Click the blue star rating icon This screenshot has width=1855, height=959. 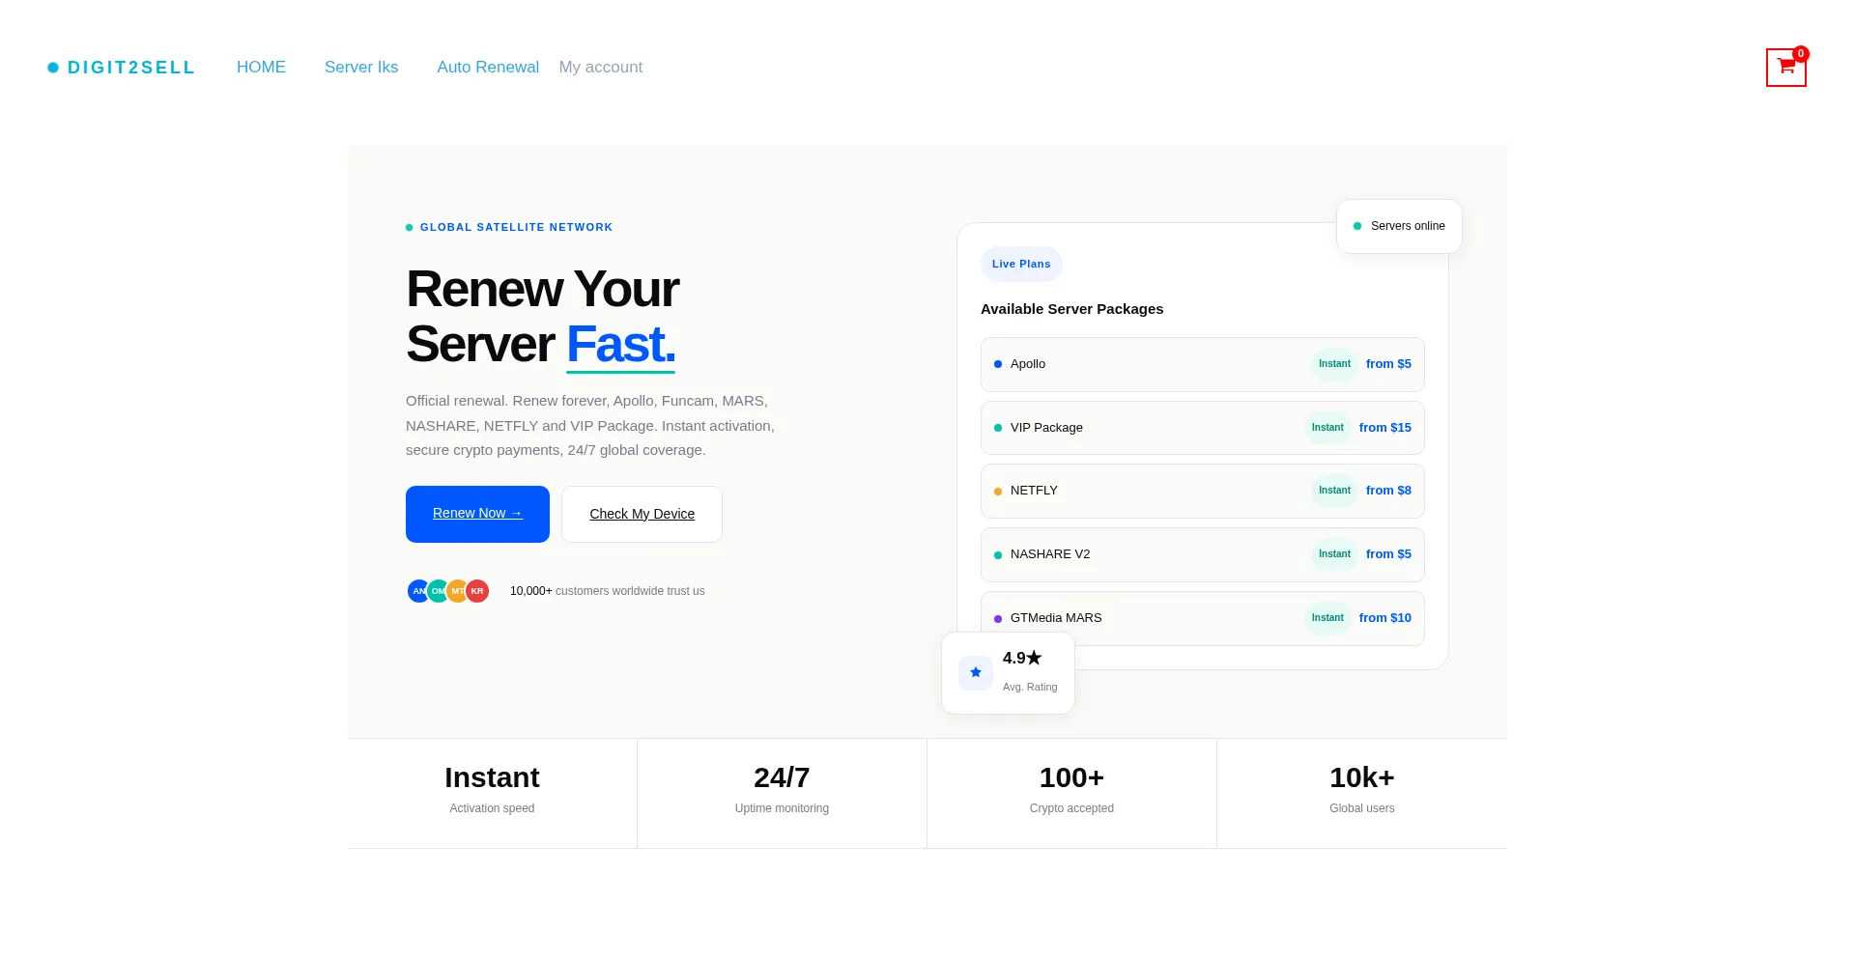coord(976,672)
